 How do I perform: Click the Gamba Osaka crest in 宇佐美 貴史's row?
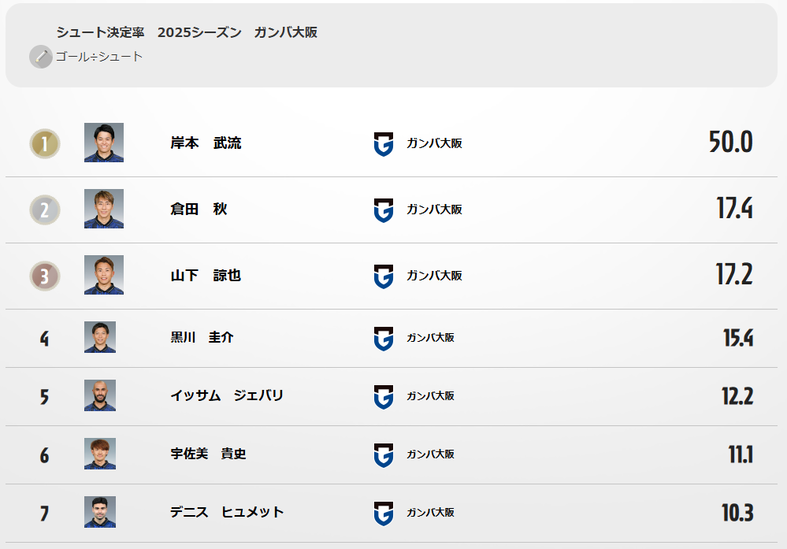tap(383, 454)
